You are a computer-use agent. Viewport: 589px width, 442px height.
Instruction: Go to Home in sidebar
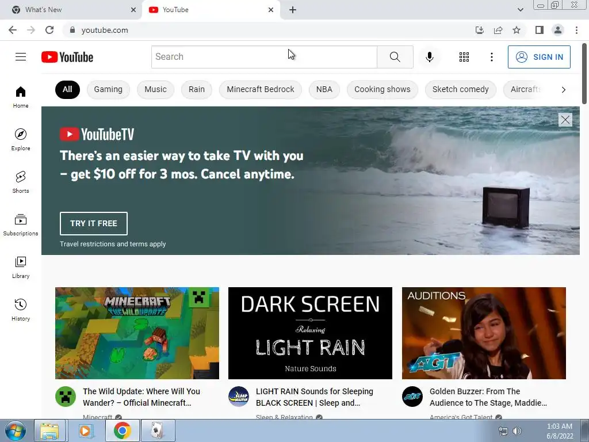pyautogui.click(x=21, y=97)
